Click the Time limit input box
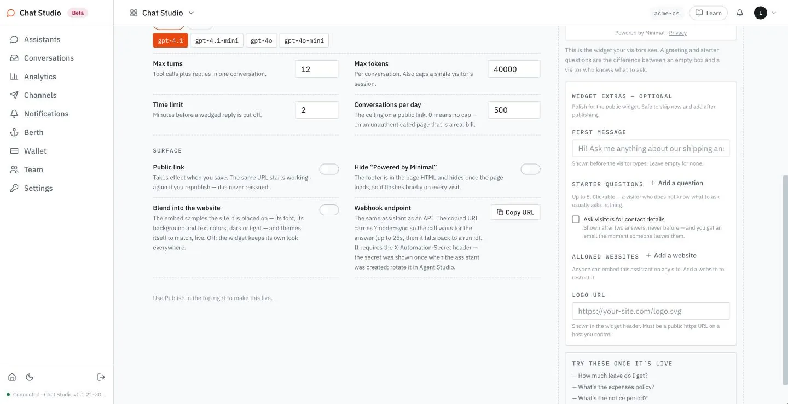The image size is (788, 404). click(x=317, y=110)
